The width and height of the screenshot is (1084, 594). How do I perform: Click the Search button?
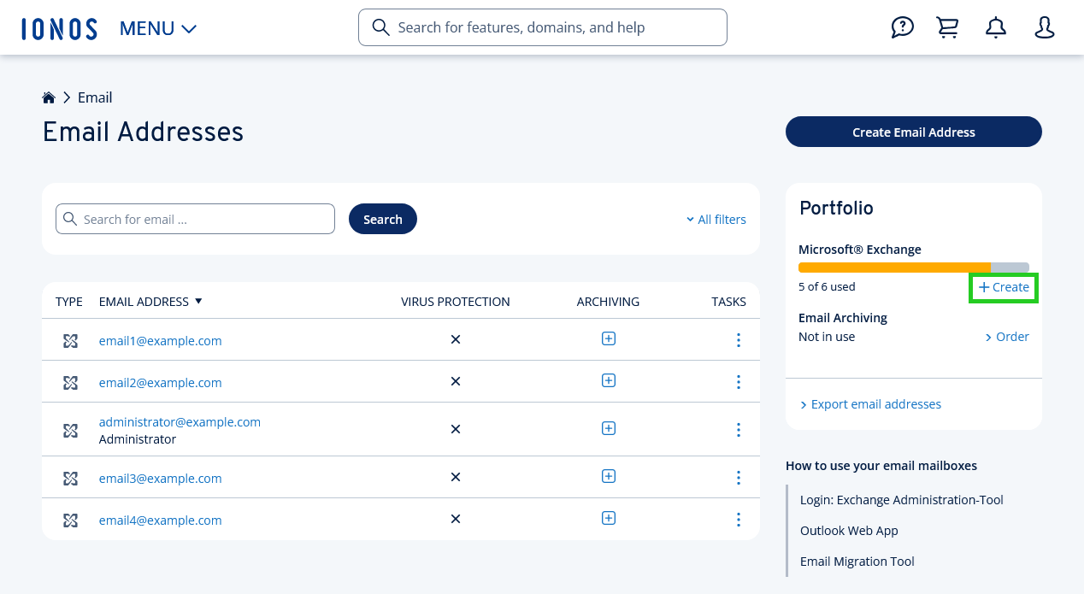pyautogui.click(x=382, y=219)
